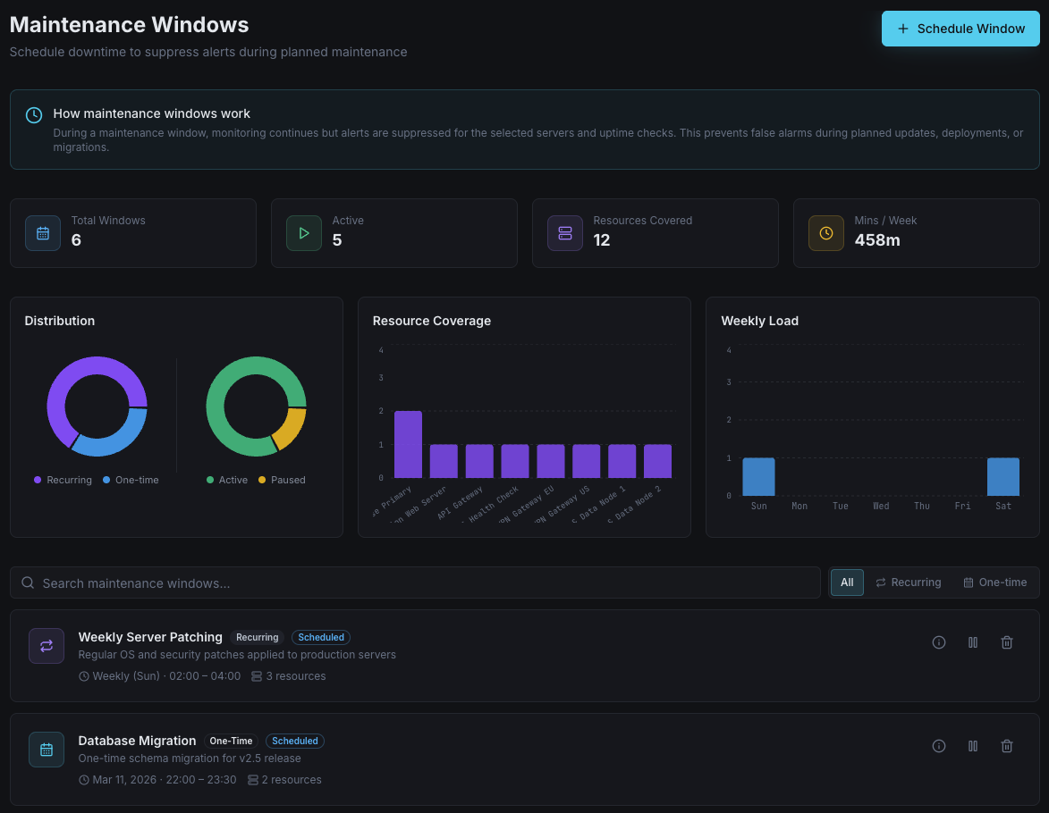Click the Sunday bar in Weekly Load
Viewport: 1049px width, 813px height.
click(758, 477)
